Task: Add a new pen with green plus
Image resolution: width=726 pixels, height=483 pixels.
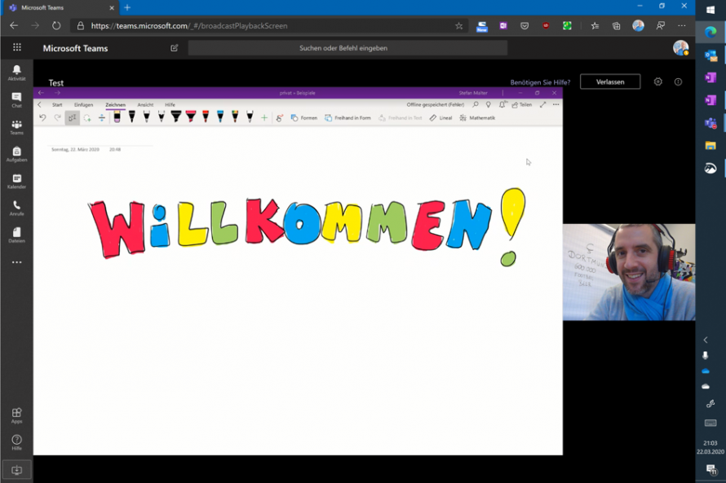Action: click(x=264, y=118)
